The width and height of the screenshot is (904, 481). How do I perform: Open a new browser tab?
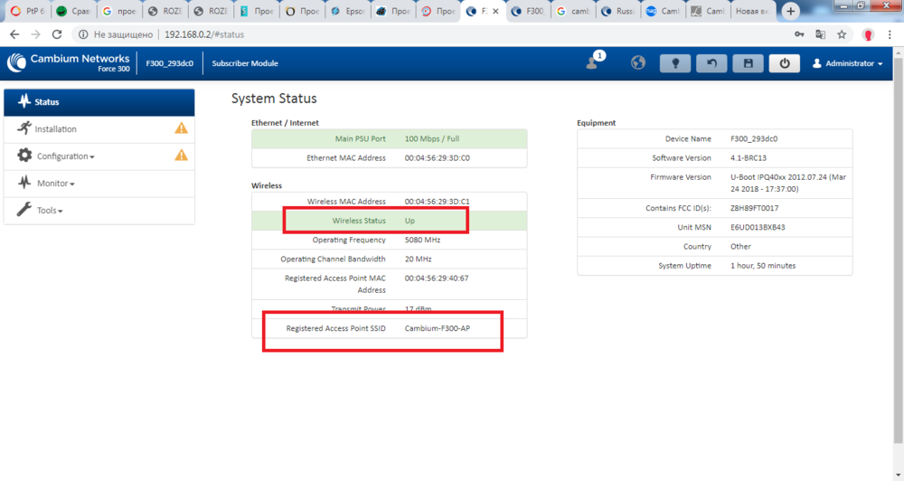(x=791, y=12)
